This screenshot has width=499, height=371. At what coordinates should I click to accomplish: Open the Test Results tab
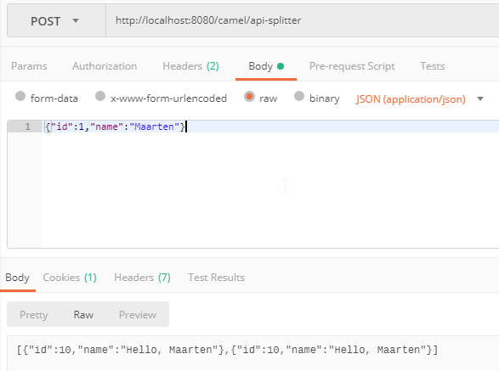coord(217,278)
